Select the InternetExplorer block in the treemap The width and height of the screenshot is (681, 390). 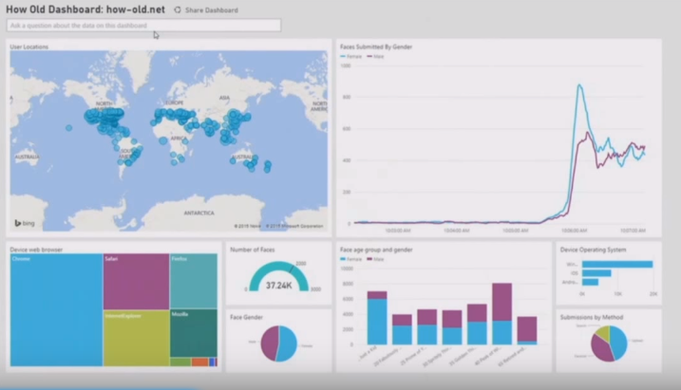(137, 339)
